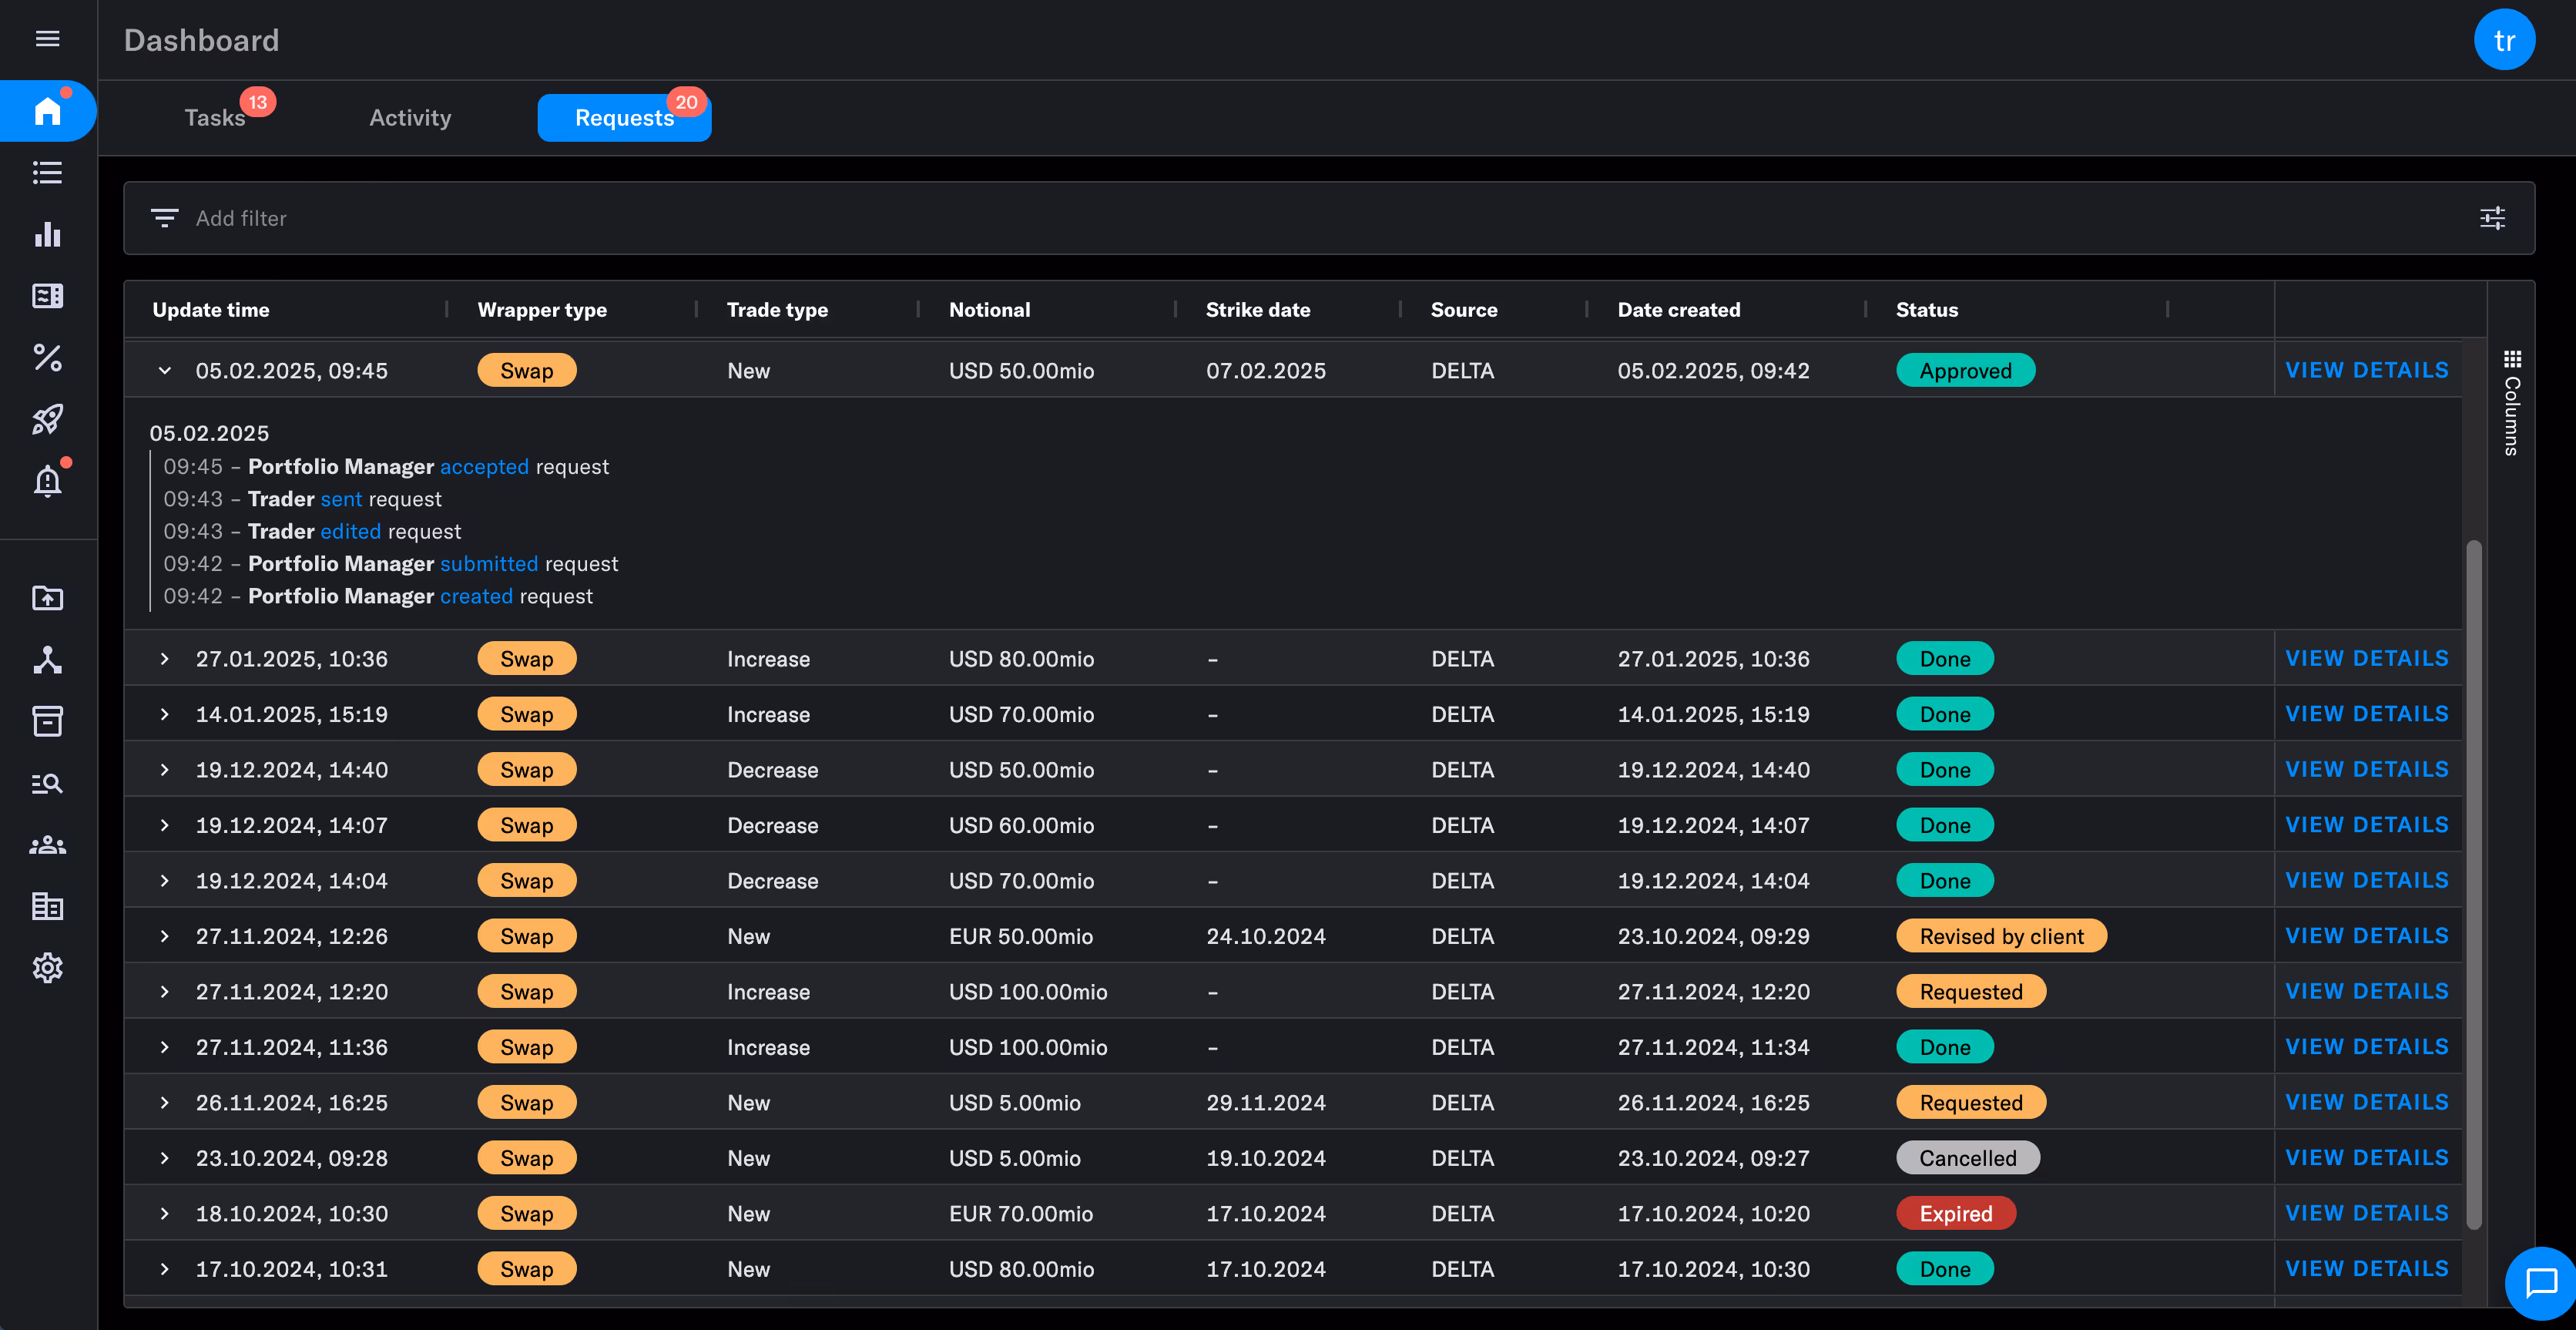Click the filter lines icon
Viewport: 2576px width, 1330px height.
tap(165, 218)
